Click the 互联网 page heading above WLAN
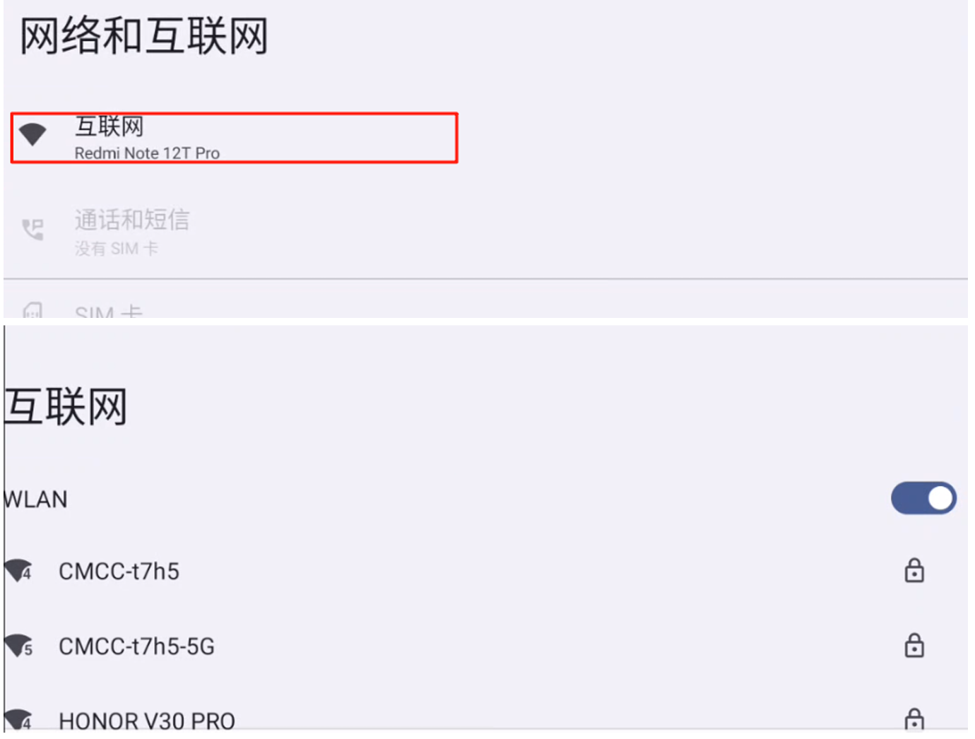 [65, 407]
